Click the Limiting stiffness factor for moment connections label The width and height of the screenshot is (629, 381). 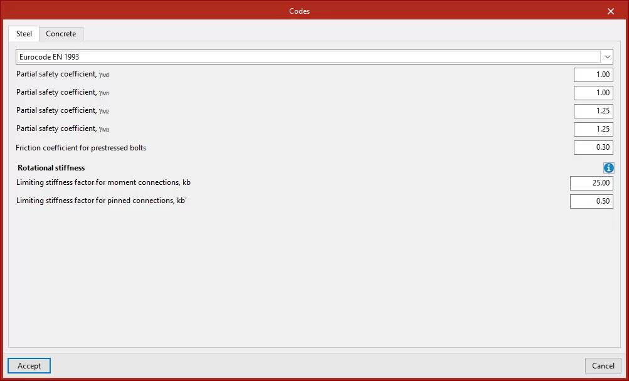(x=103, y=182)
